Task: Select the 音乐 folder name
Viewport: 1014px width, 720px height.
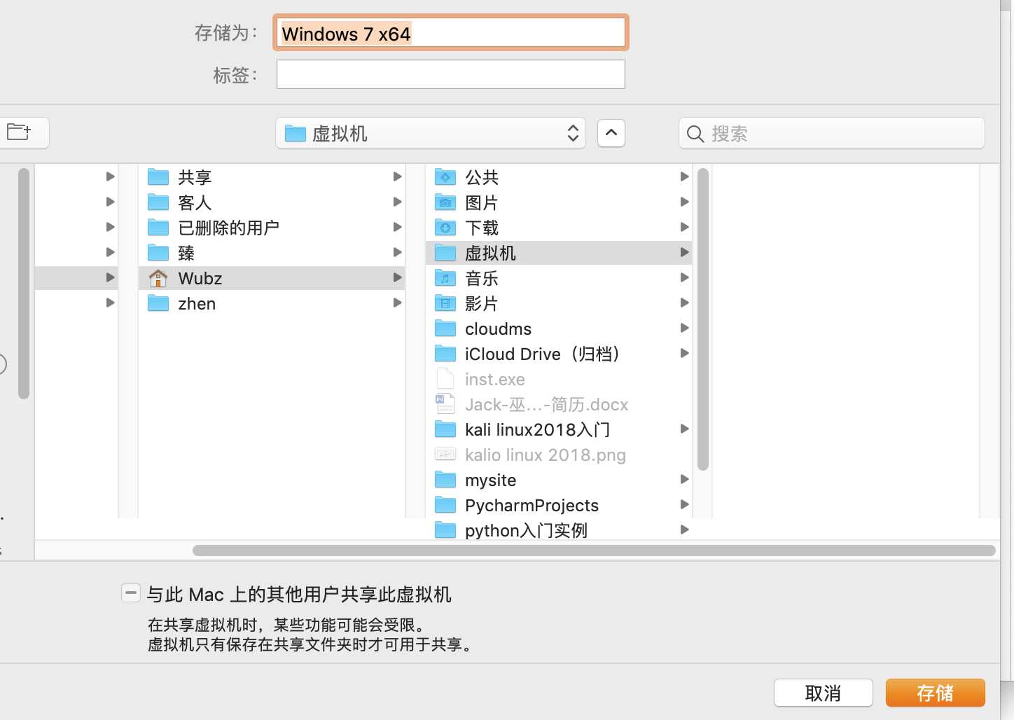Action: (482, 278)
